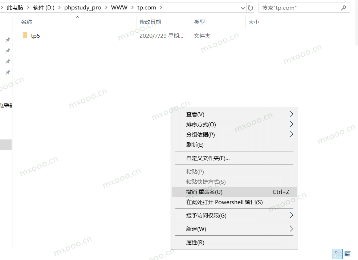
Task: Open address bar history dropdown arrow
Action: click(x=243, y=8)
